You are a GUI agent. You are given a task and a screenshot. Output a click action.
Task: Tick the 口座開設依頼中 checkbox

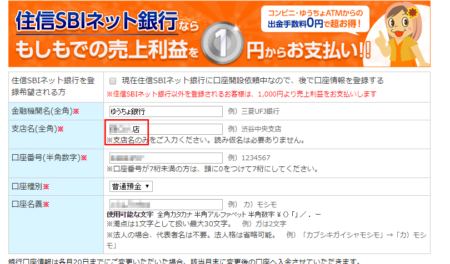coord(113,81)
